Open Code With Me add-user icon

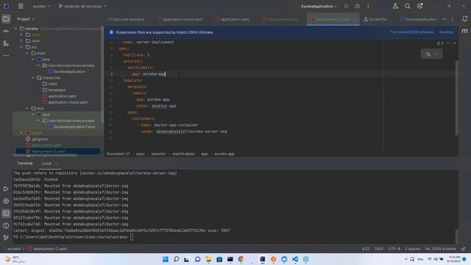395,6
